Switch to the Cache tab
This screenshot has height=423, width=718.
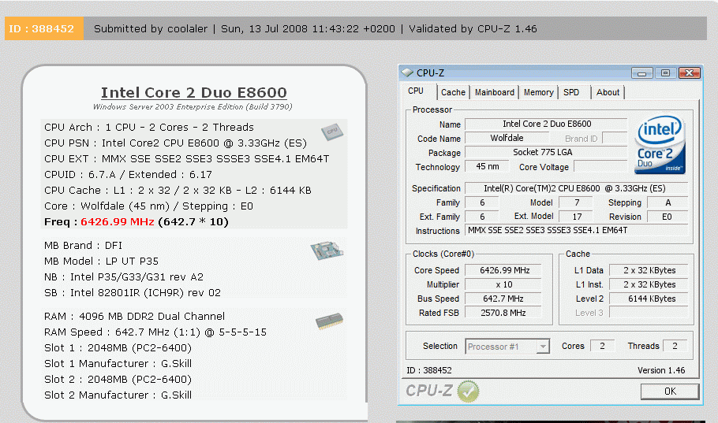453,92
